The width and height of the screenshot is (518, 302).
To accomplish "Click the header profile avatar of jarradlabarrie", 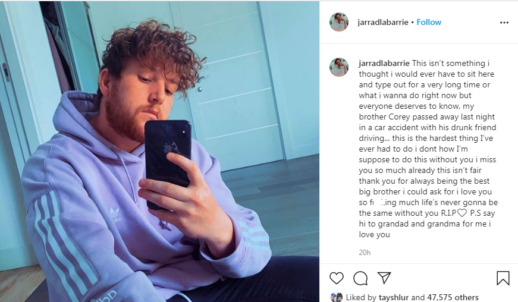I will [338, 22].
